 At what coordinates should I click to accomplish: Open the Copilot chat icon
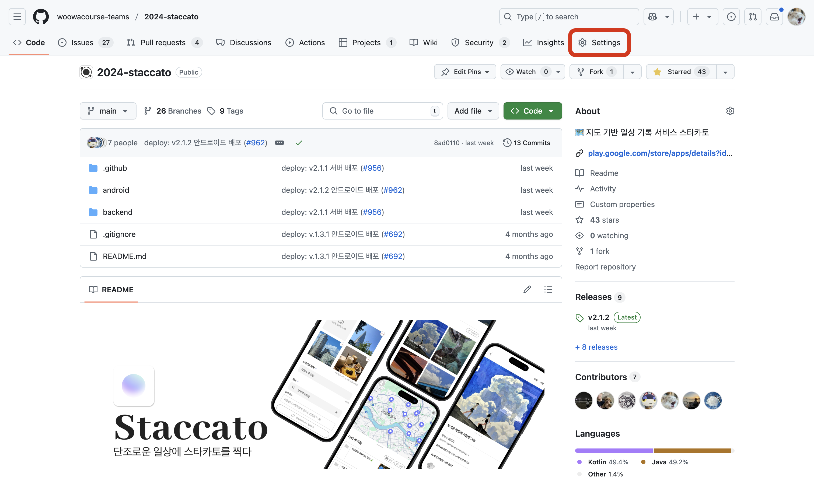652,16
